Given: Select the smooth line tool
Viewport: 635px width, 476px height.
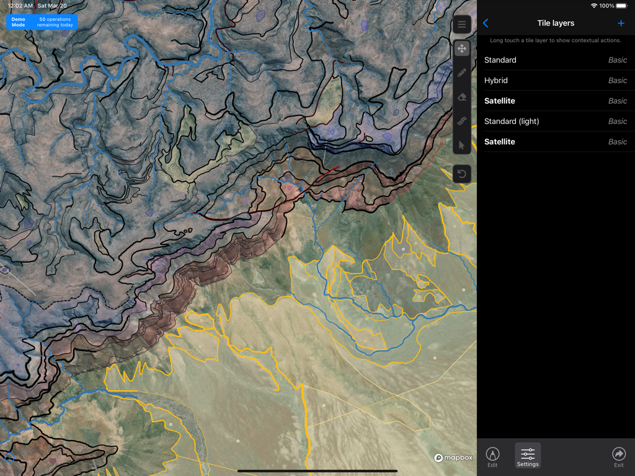Looking at the screenshot, I should (461, 121).
